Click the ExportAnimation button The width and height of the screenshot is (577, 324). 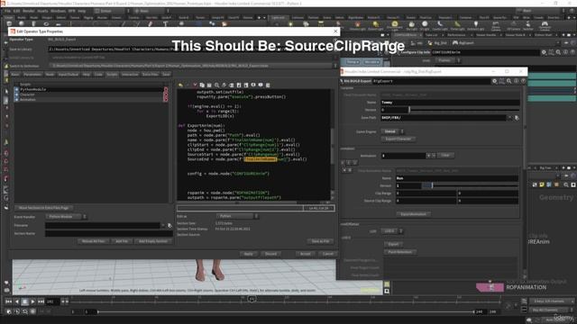pyautogui.click(x=413, y=214)
